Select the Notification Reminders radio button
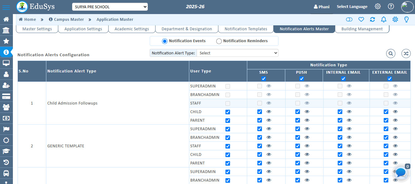 click(219, 41)
